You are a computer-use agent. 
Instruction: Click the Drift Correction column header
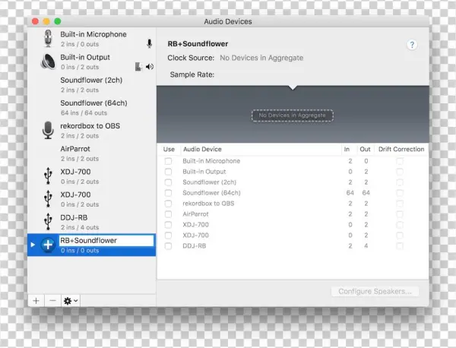click(x=401, y=149)
